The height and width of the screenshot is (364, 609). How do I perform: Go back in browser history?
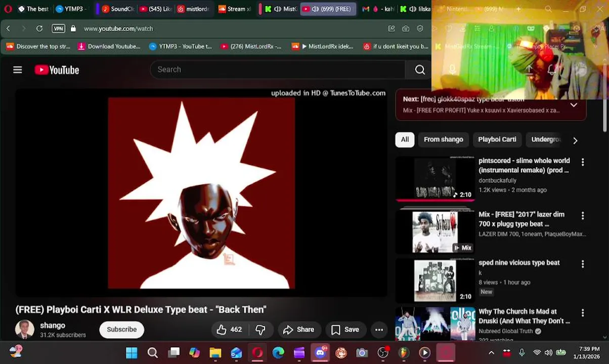(x=8, y=28)
